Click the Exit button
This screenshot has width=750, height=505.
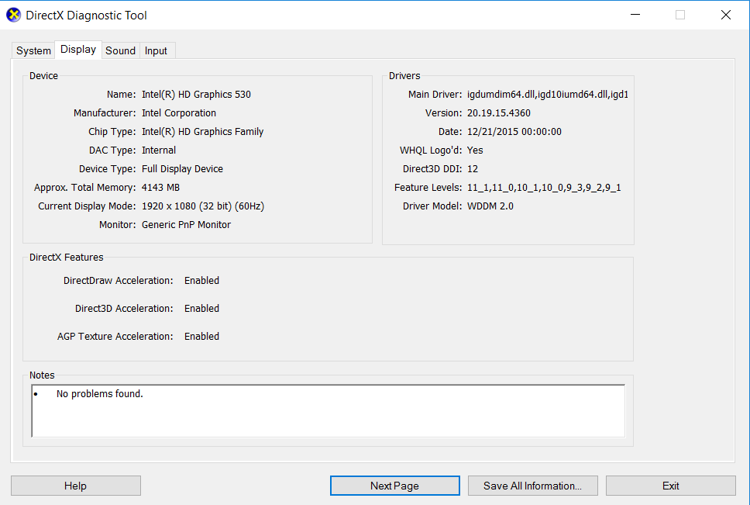[x=671, y=486]
